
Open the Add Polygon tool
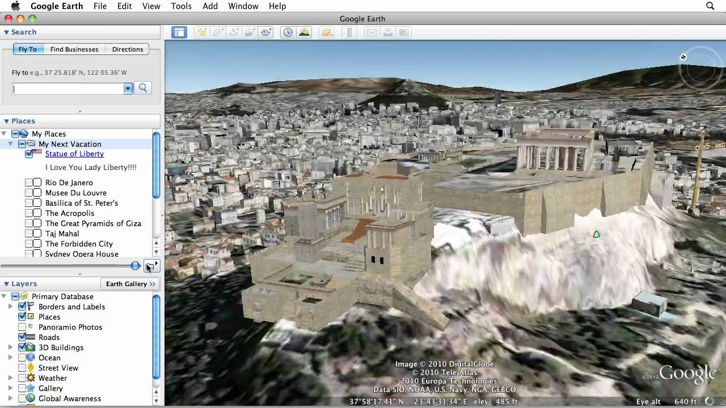click(x=218, y=32)
